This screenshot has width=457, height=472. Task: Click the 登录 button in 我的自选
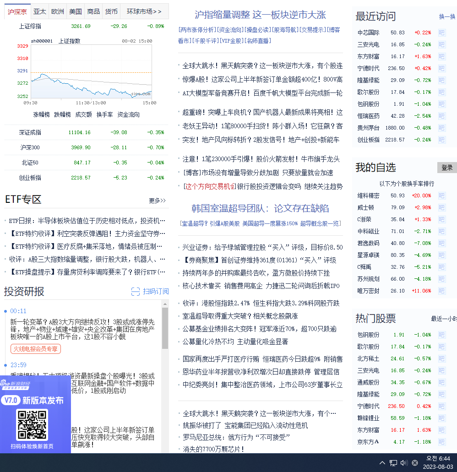(447, 168)
